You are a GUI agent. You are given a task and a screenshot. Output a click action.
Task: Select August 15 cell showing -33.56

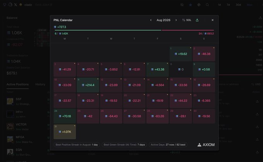click(x=181, y=85)
